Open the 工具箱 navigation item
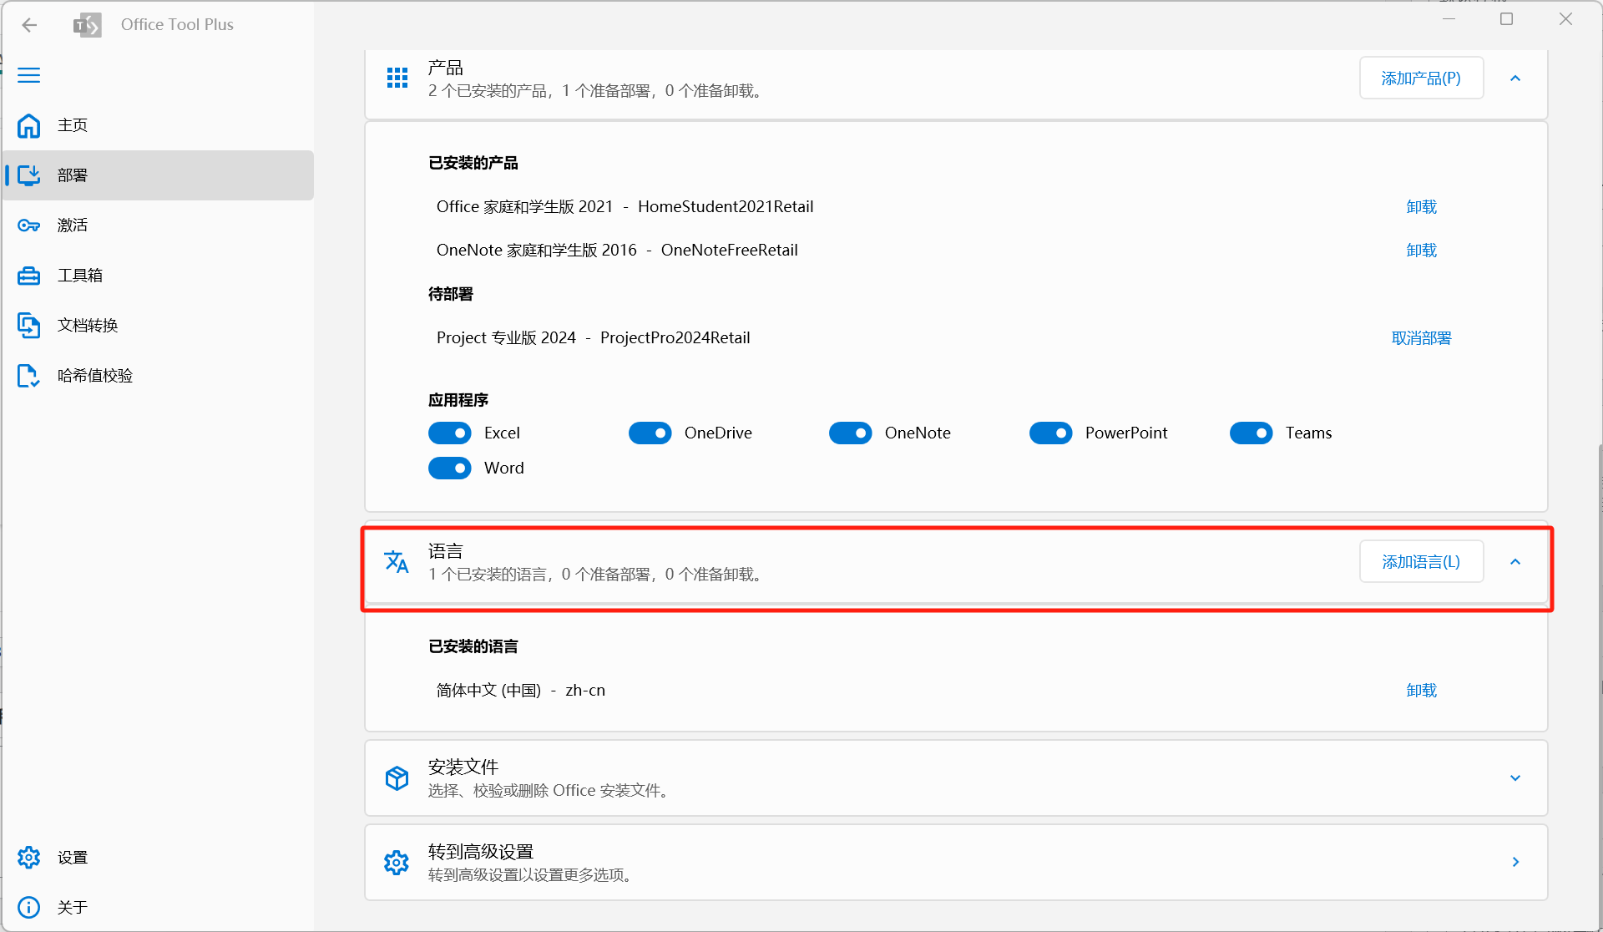The width and height of the screenshot is (1603, 932). pos(159,276)
